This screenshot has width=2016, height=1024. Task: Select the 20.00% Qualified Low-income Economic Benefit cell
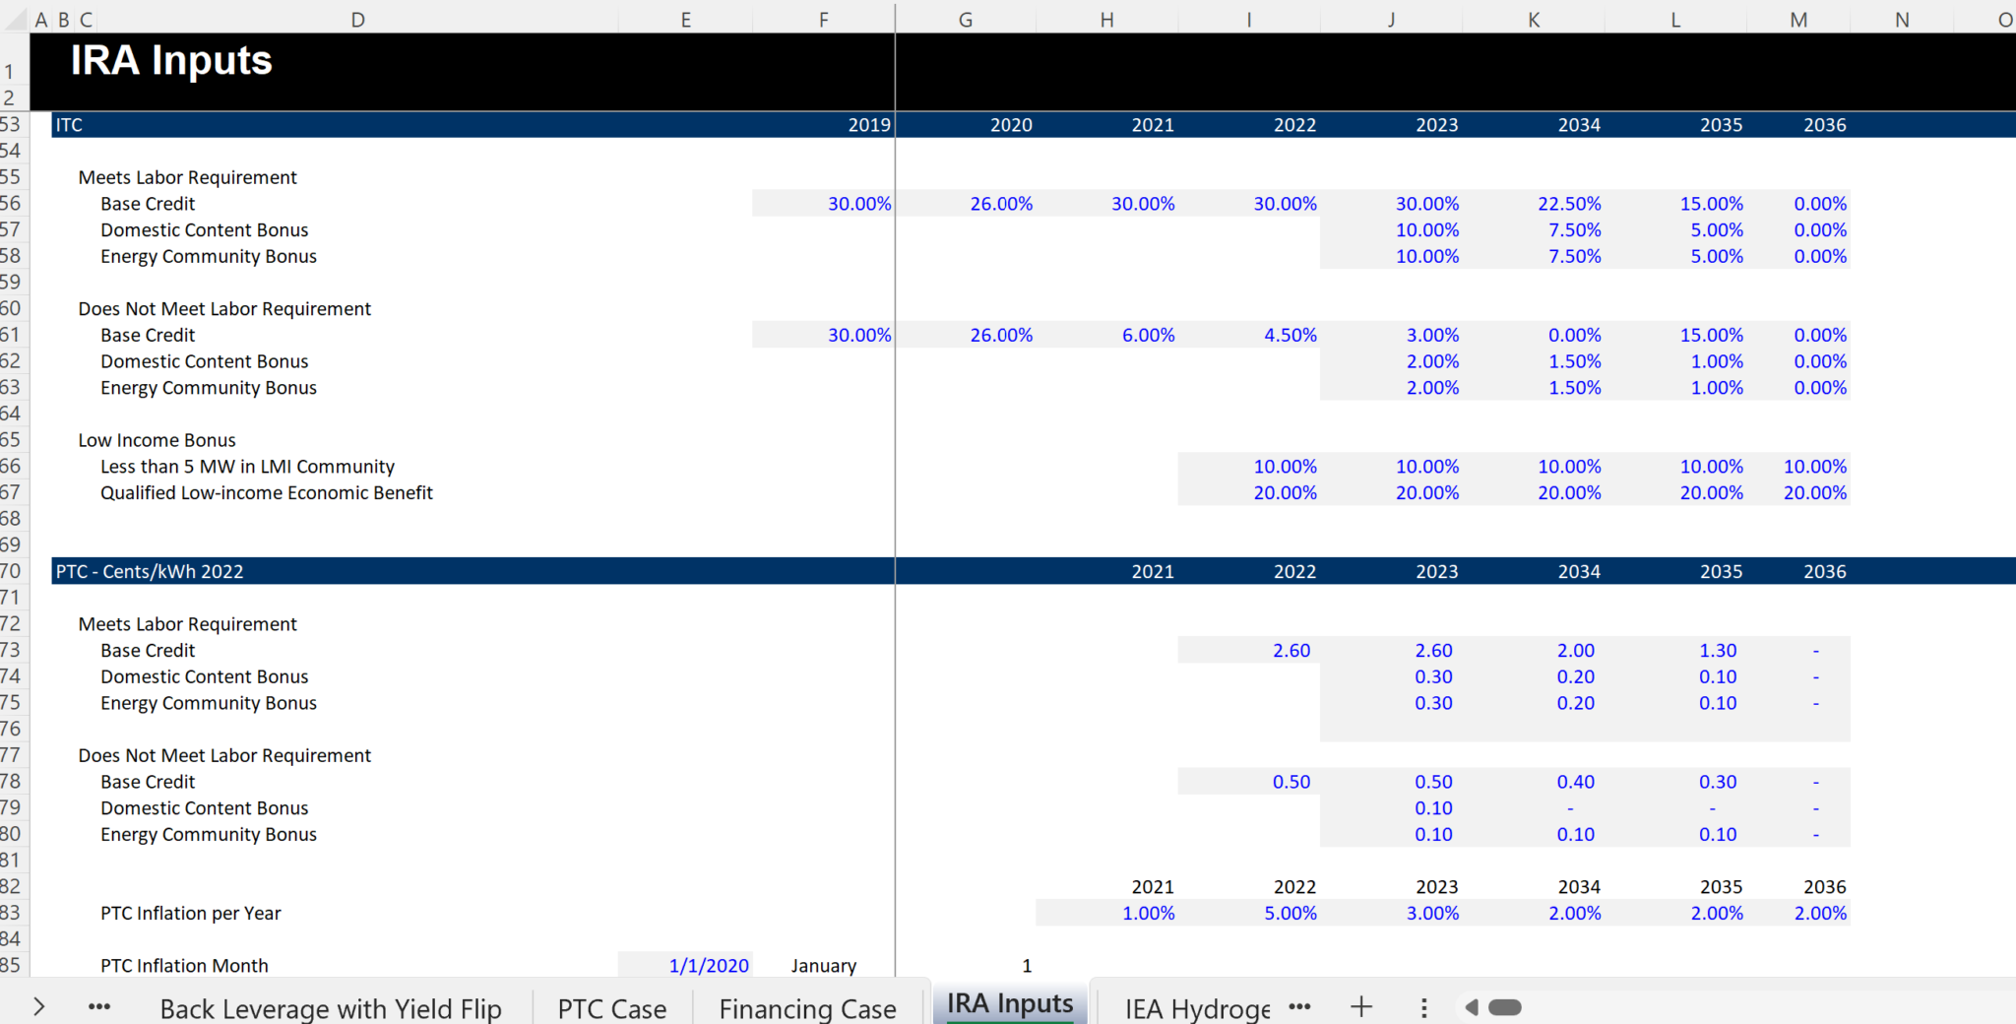click(1285, 492)
